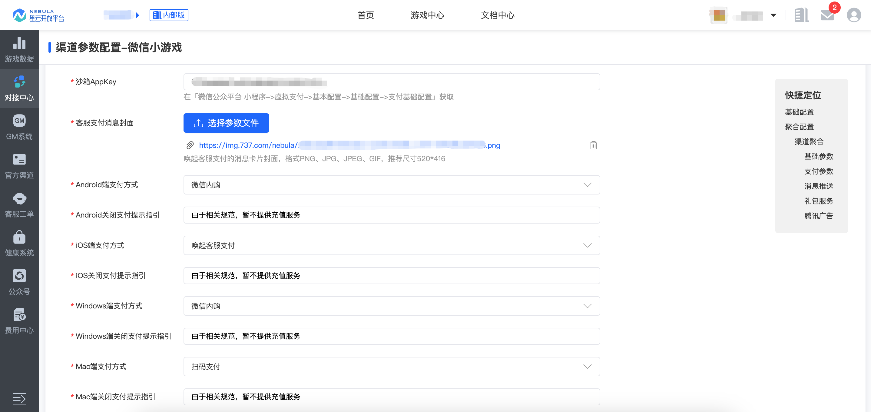Viewport: 871px width, 412px height.
Task: Go to 首页 in top navigation
Action: coord(366,15)
